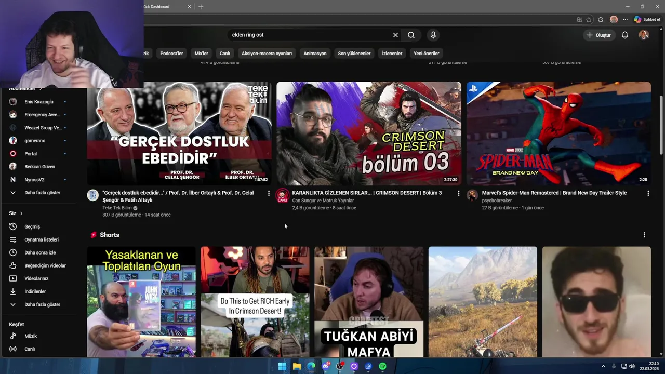This screenshot has width=665, height=374.
Task: Click the Oluştur create button
Action: click(x=598, y=35)
